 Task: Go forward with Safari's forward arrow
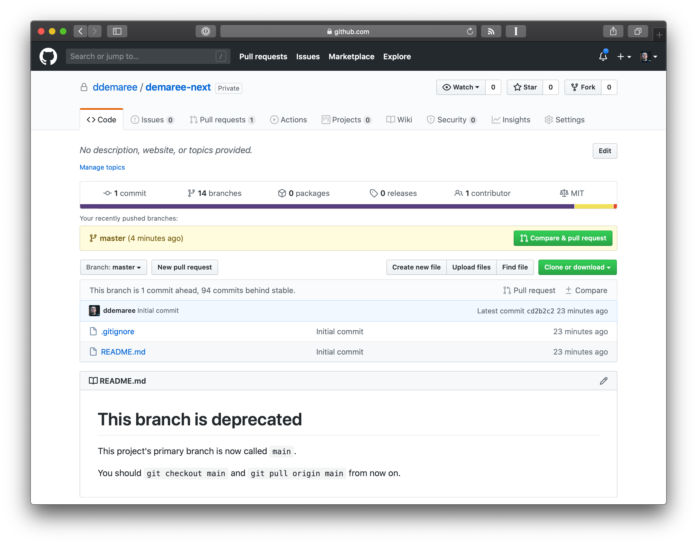[x=94, y=31]
